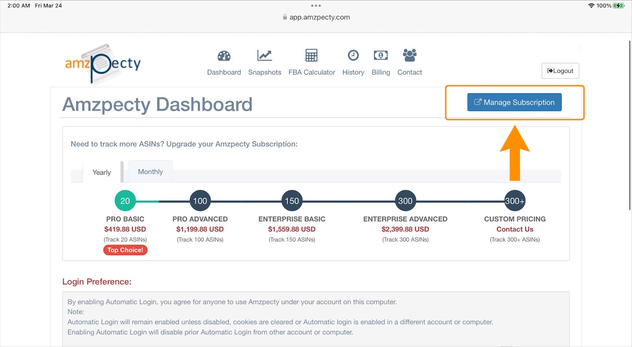Click the $2,399.88 USD price

(405, 229)
